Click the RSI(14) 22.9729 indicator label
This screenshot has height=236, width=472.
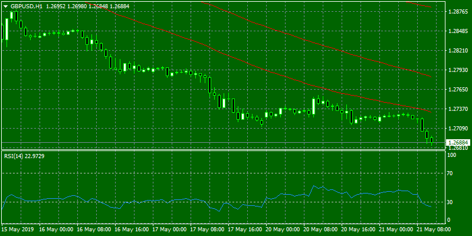[24, 156]
